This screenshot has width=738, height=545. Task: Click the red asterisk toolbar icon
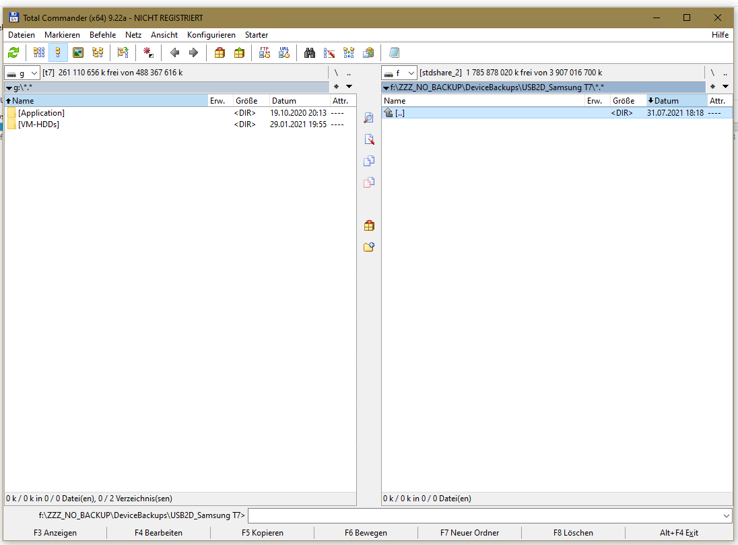click(x=149, y=52)
